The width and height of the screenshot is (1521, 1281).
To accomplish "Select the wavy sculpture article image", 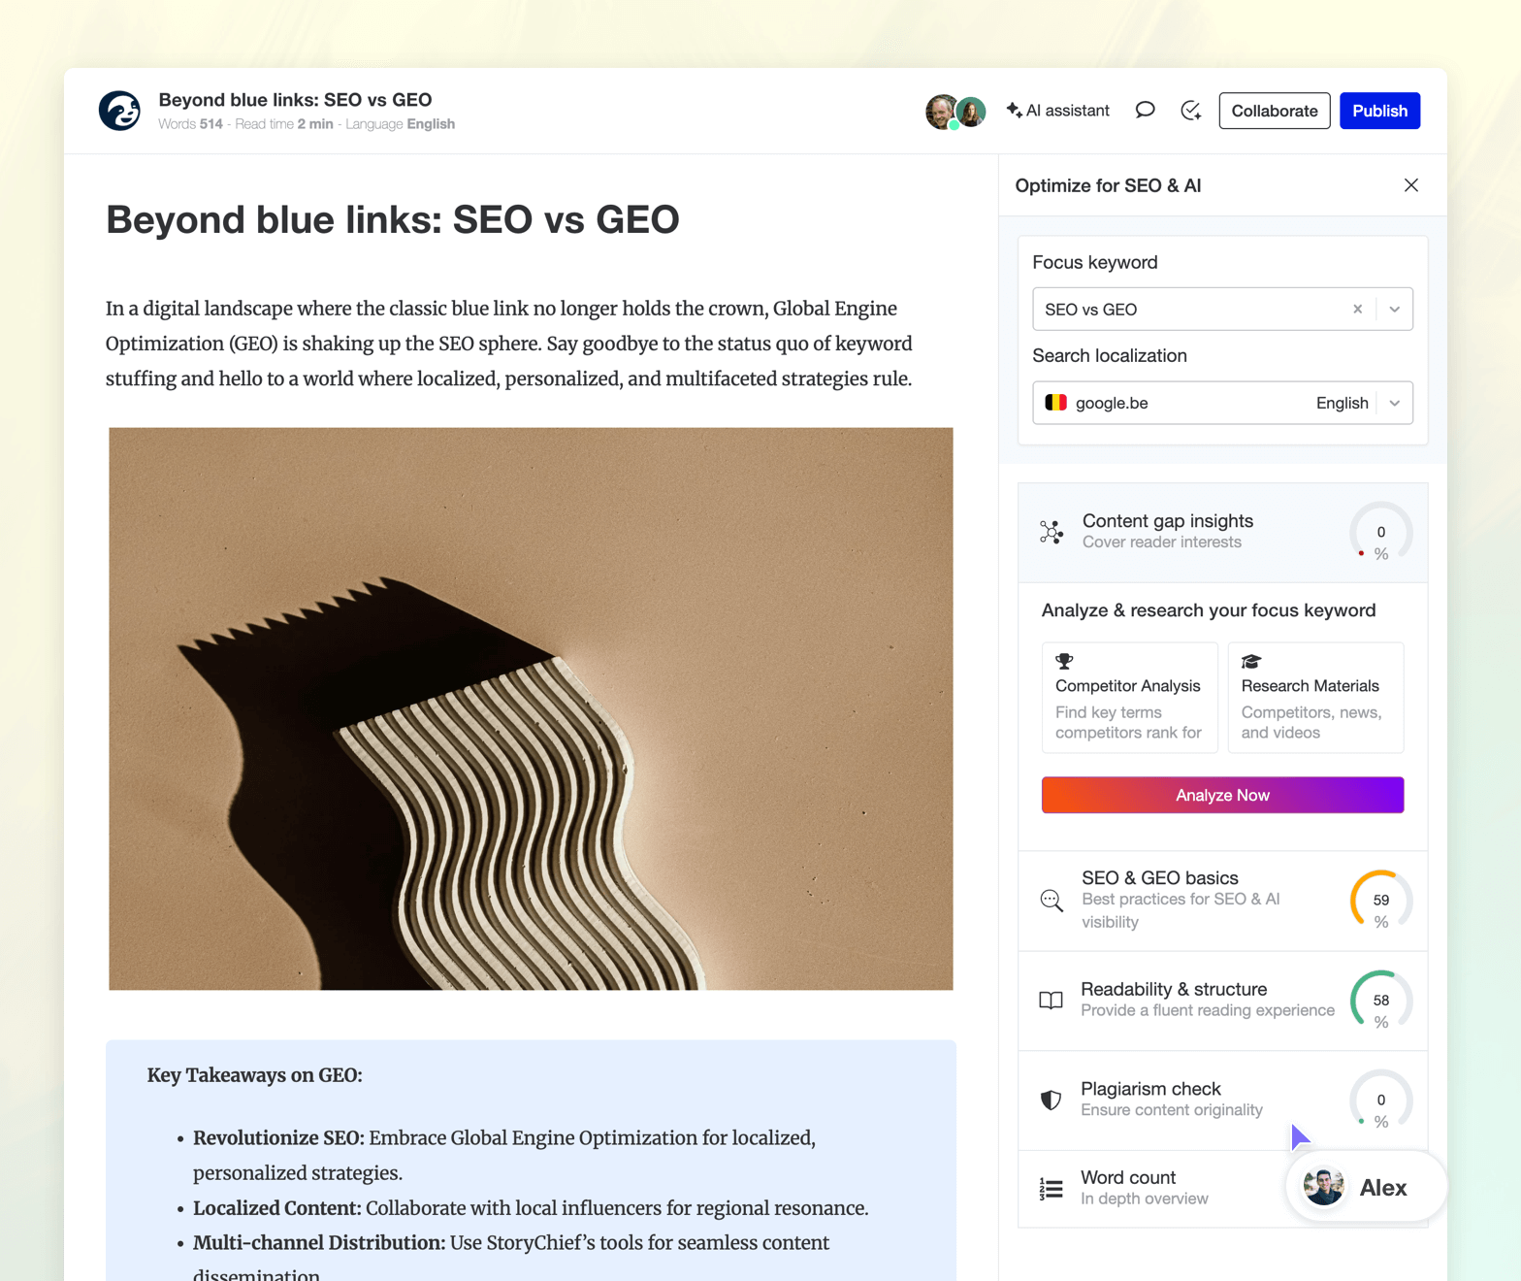I will (x=531, y=708).
